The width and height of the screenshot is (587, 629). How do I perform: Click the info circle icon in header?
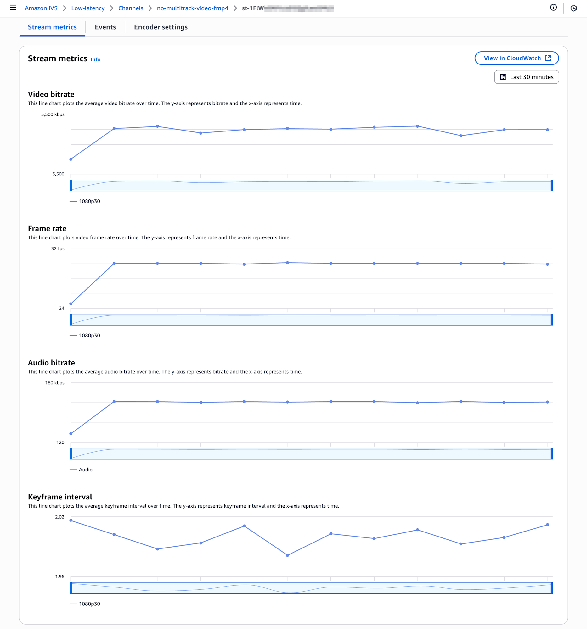coord(553,8)
